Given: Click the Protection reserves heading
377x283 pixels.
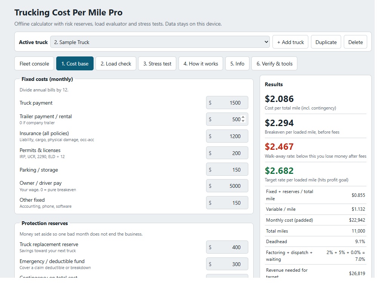Looking at the screenshot, I should click(45, 223).
